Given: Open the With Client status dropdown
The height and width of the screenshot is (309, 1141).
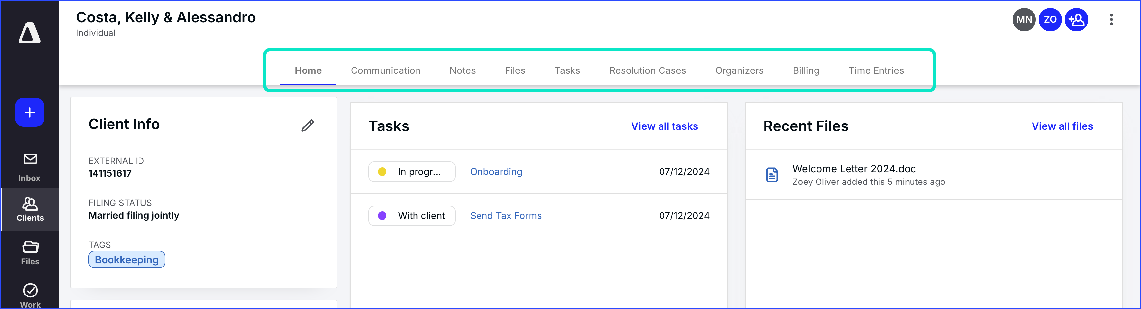Looking at the screenshot, I should [412, 215].
